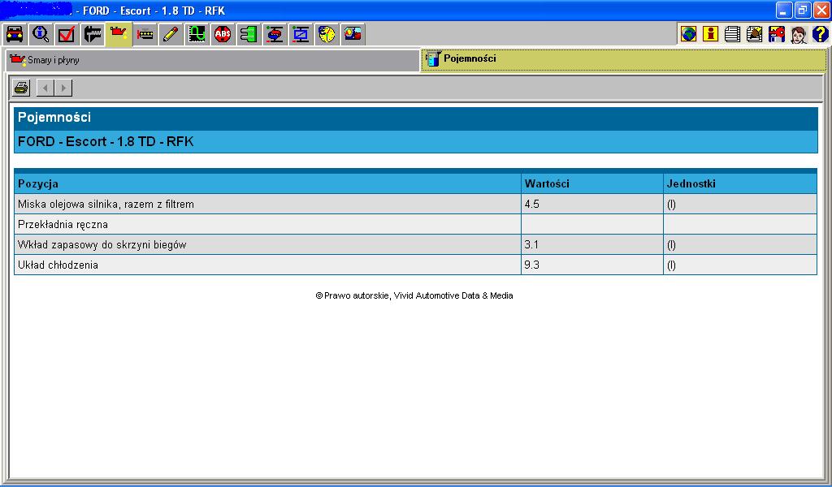The height and width of the screenshot is (487, 832).
Task: Open the yellow pencil toolbar icon
Action: click(x=171, y=34)
